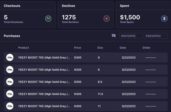This screenshot has height=112, width=171.
Task: Click the Price column header
Action: 77,48
